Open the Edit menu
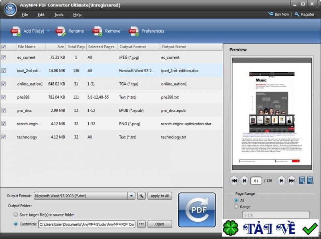321x239 pixels. click(x=41, y=14)
